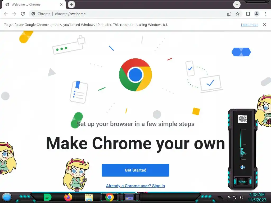Screen dimensions: 271x203
Task: Click the speaker tray icon
Action: click(x=241, y=197)
